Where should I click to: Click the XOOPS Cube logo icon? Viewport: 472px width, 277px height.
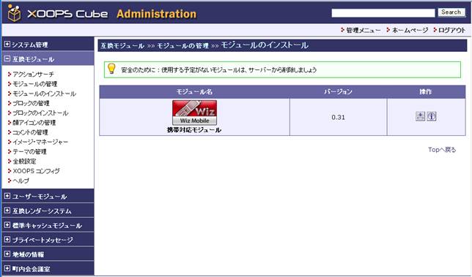[x=14, y=13]
